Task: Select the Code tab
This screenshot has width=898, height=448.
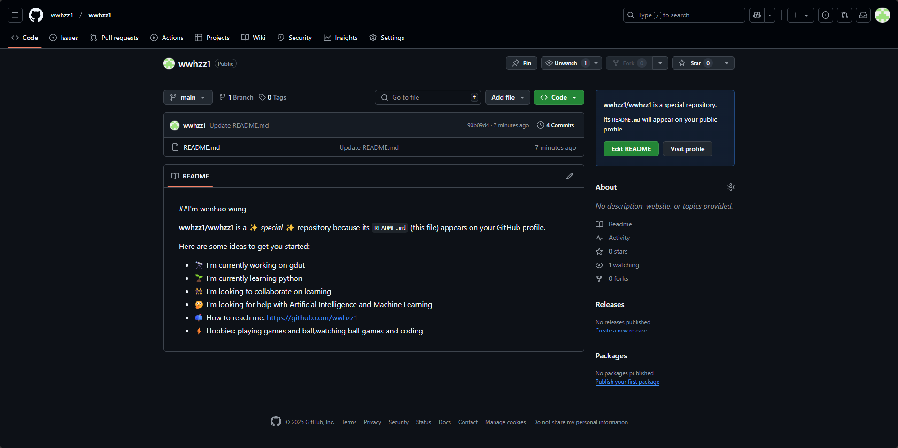Action: pyautogui.click(x=25, y=38)
